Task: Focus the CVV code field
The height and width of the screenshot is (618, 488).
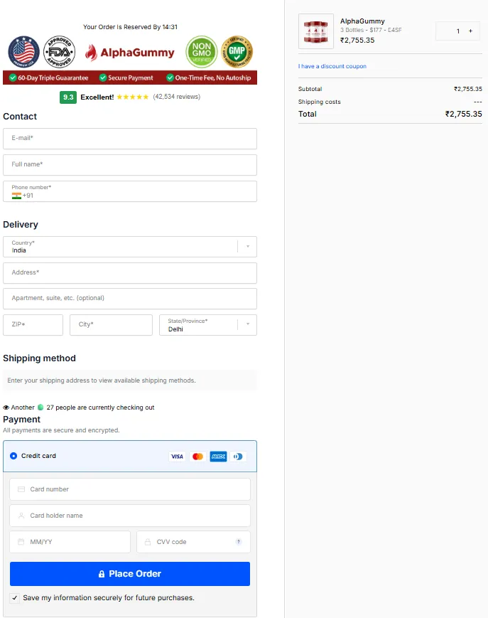Action: [193, 542]
